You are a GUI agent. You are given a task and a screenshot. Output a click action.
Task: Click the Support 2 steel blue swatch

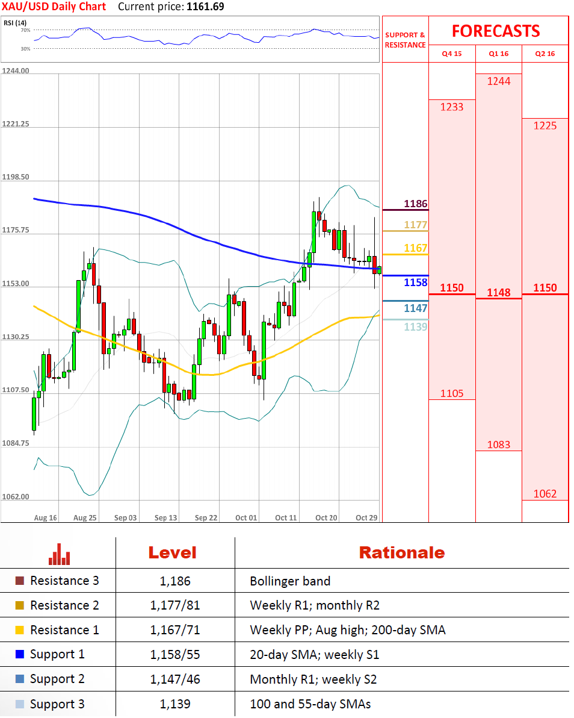coord(20,679)
